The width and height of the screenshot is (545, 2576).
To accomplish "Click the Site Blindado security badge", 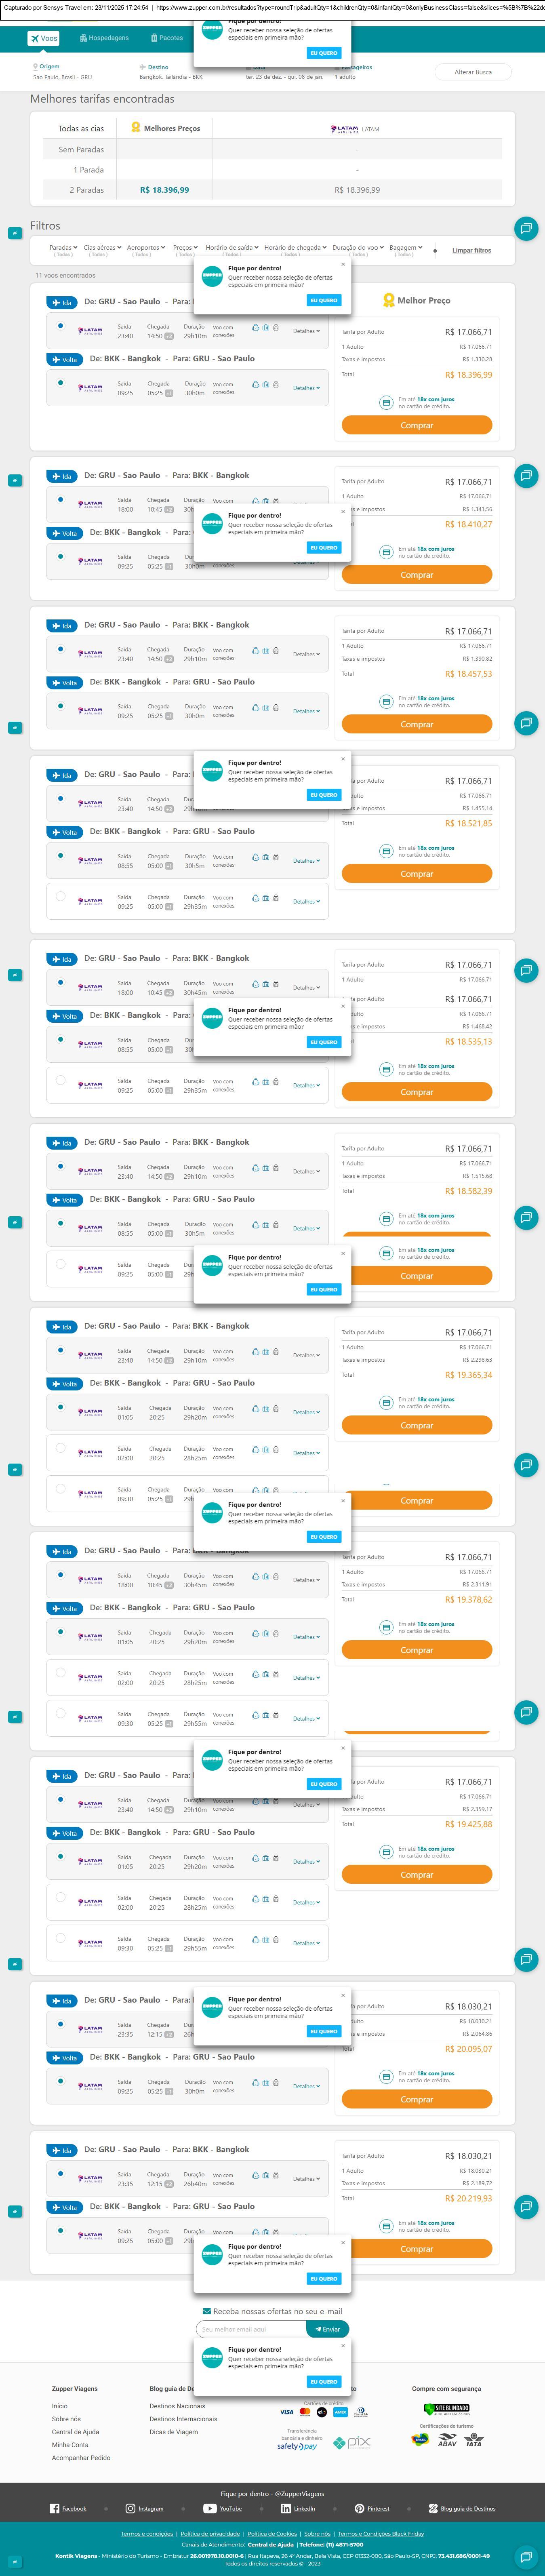I will (446, 2409).
